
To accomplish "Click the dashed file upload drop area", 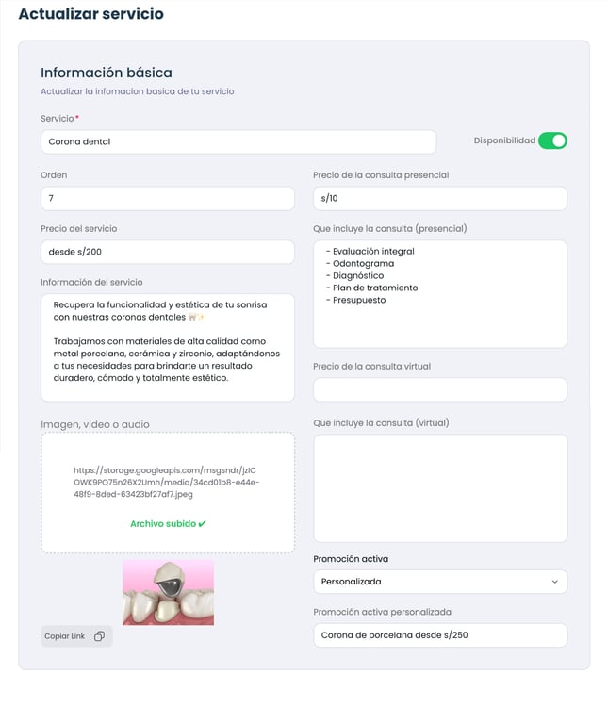I will (168, 493).
